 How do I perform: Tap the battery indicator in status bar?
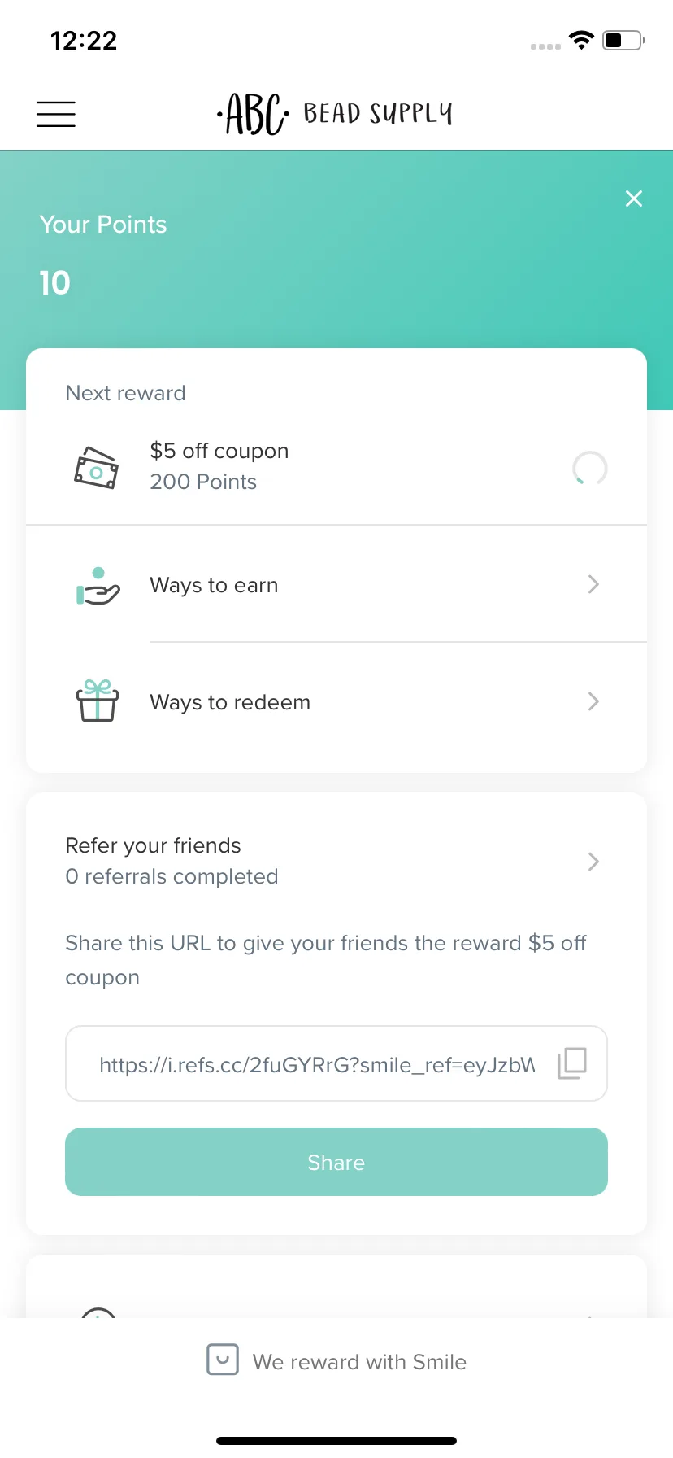623,40
